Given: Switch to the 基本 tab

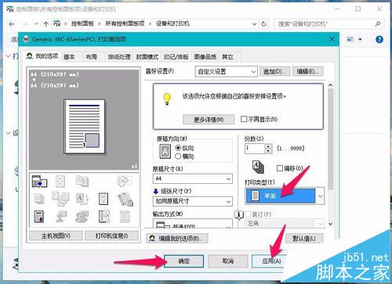Looking at the screenshot, I should click(69, 57).
